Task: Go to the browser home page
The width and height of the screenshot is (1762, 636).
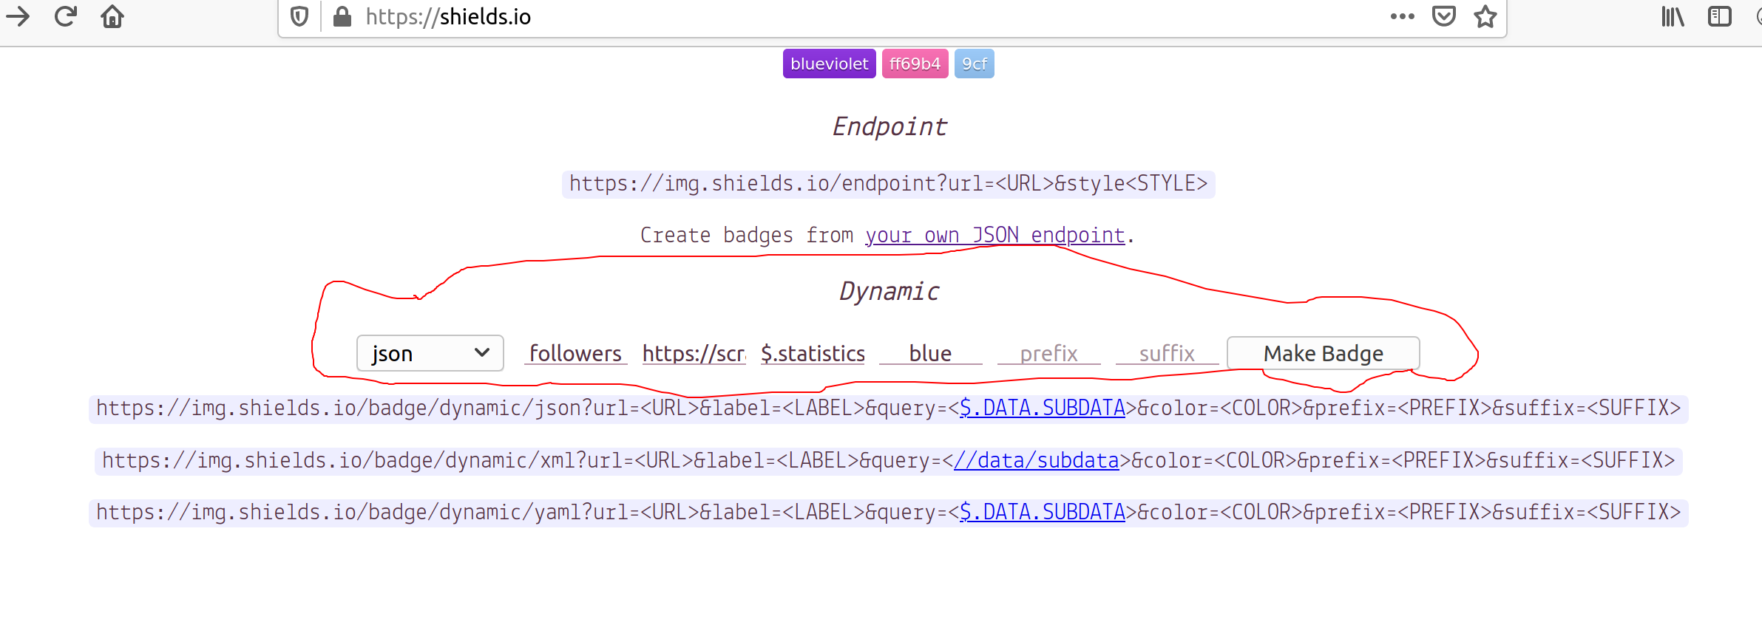Action: pyautogui.click(x=112, y=16)
